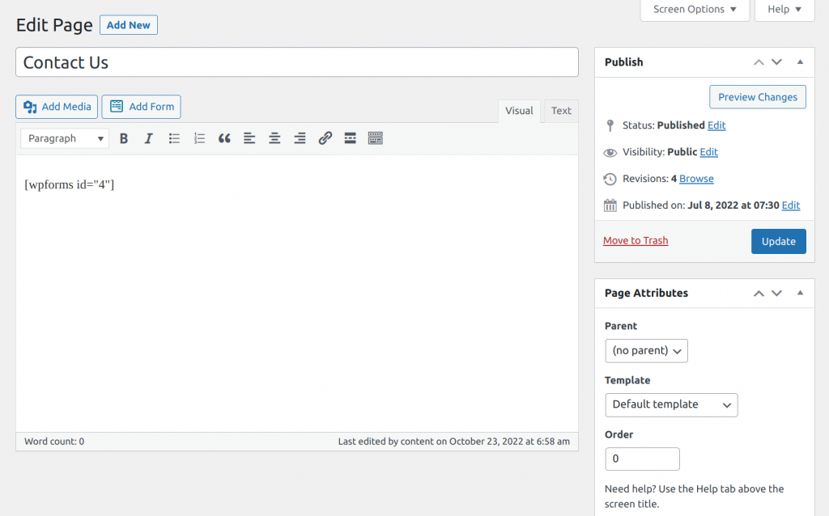Image resolution: width=829 pixels, height=516 pixels.
Task: Insert a numbered list
Action: [199, 138]
